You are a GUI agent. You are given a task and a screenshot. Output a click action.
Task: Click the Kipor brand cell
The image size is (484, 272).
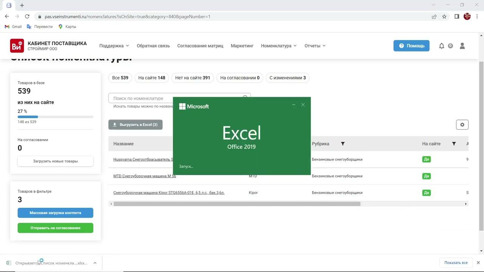pyautogui.click(x=253, y=193)
